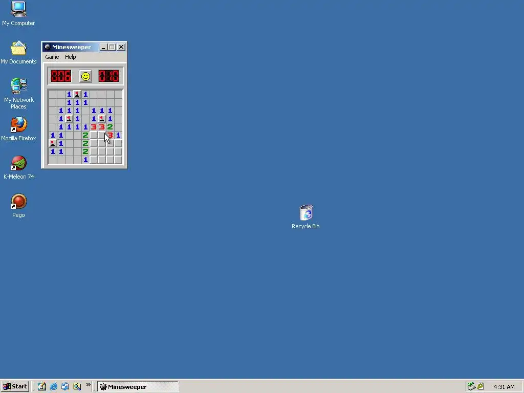Click the folder with magnifier quick launch icon
This screenshot has width=524, height=393.
pyautogui.click(x=77, y=387)
